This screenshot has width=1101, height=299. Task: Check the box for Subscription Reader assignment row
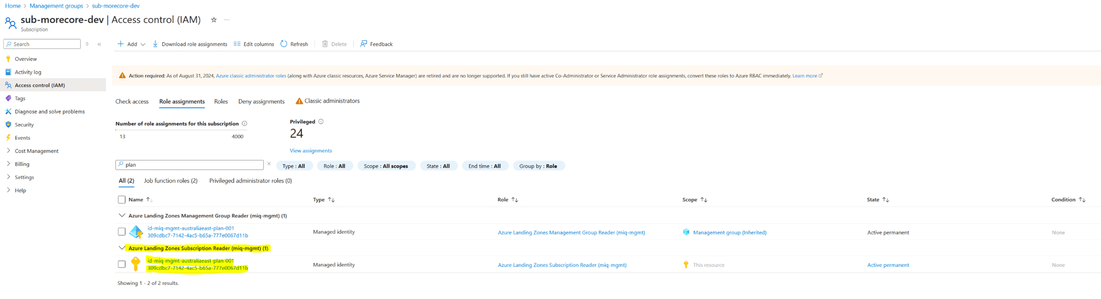(122, 264)
